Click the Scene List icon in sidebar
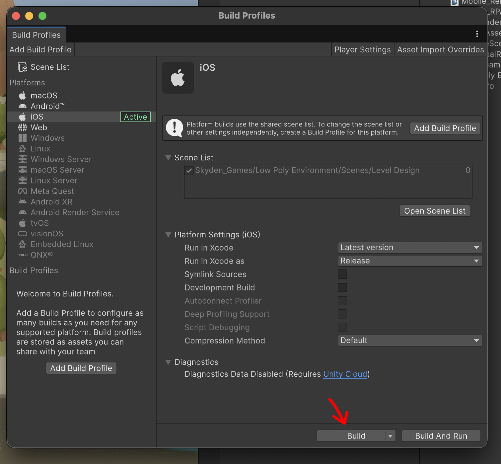Viewport: 501px width, 464px height. [23, 67]
